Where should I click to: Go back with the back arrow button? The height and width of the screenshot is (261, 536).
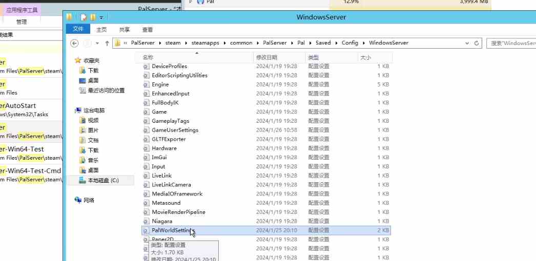pos(74,43)
